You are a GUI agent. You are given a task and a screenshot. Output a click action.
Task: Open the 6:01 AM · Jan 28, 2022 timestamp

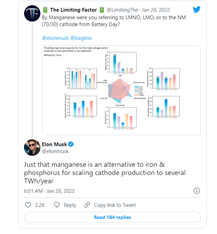pos(49,191)
